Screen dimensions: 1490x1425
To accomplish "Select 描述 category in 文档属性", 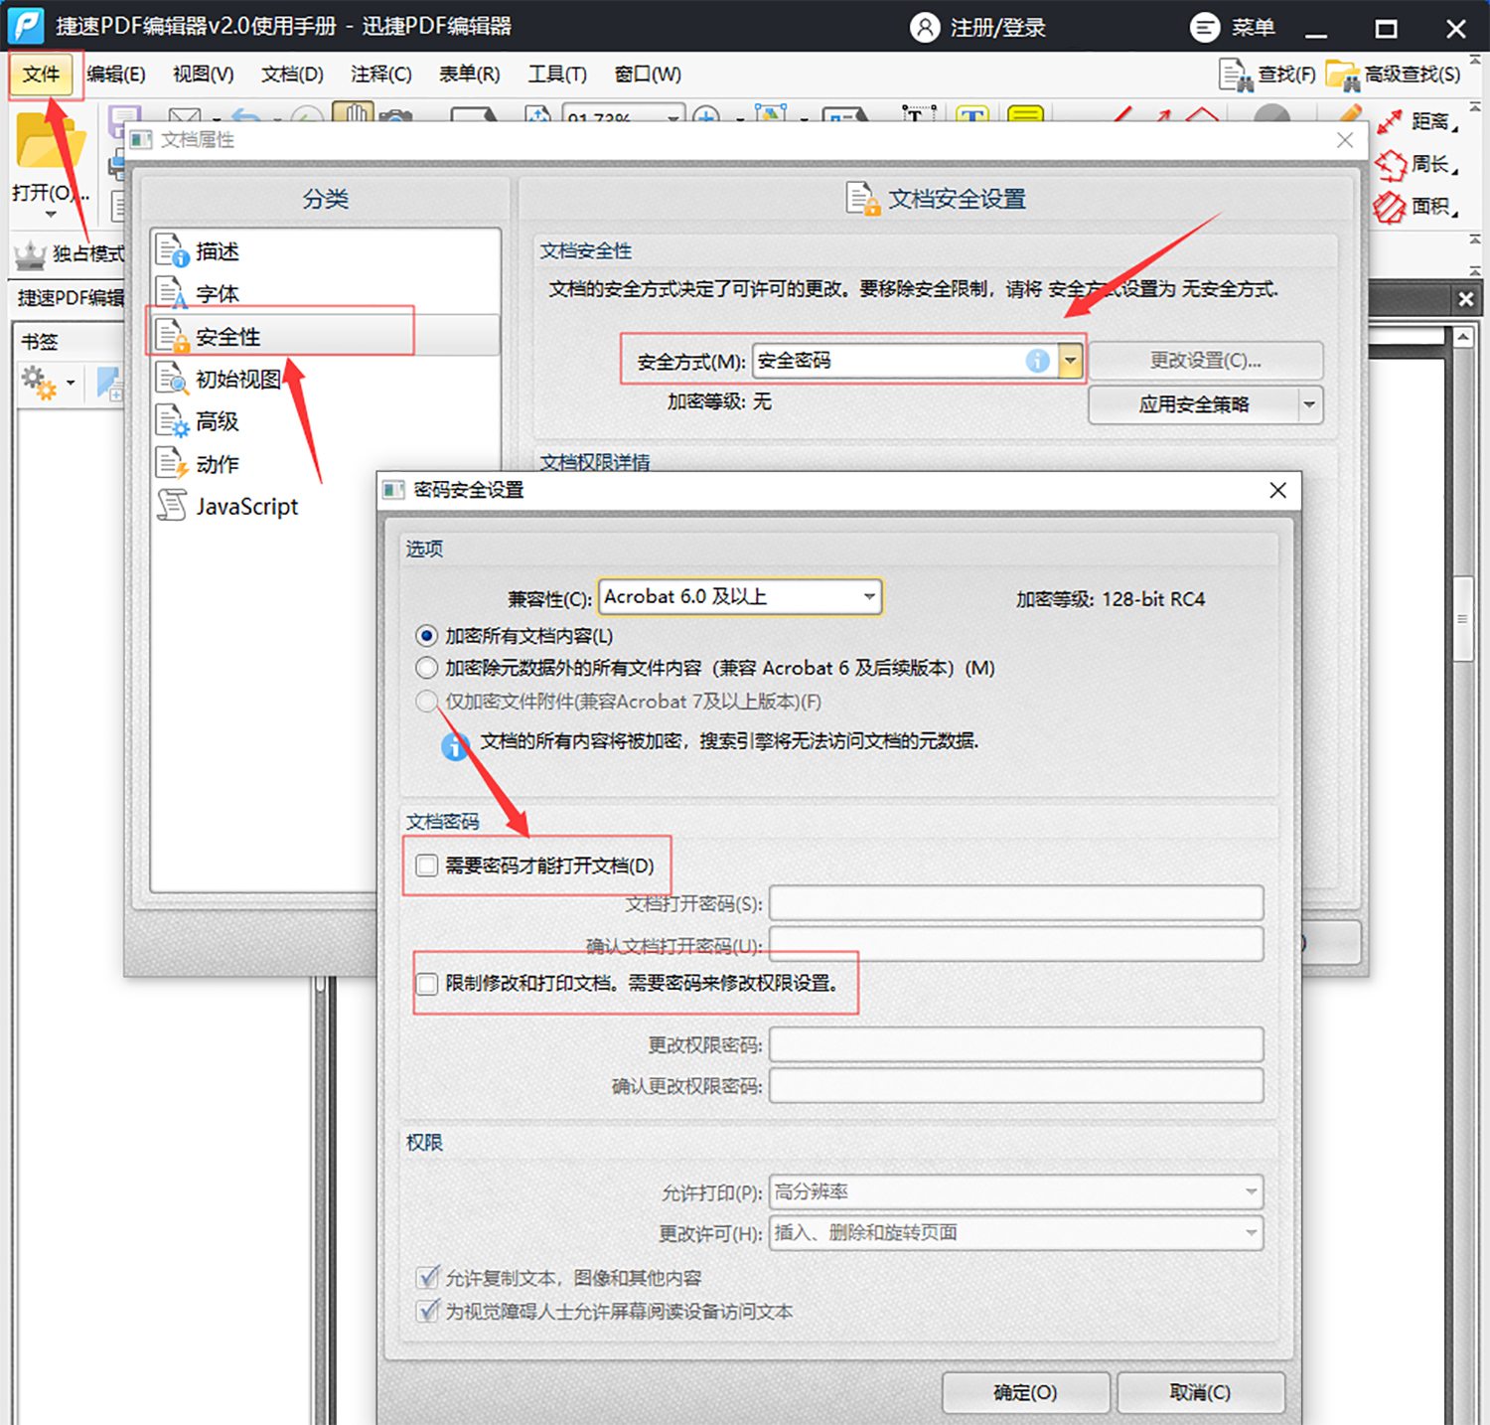I will point(325,251).
